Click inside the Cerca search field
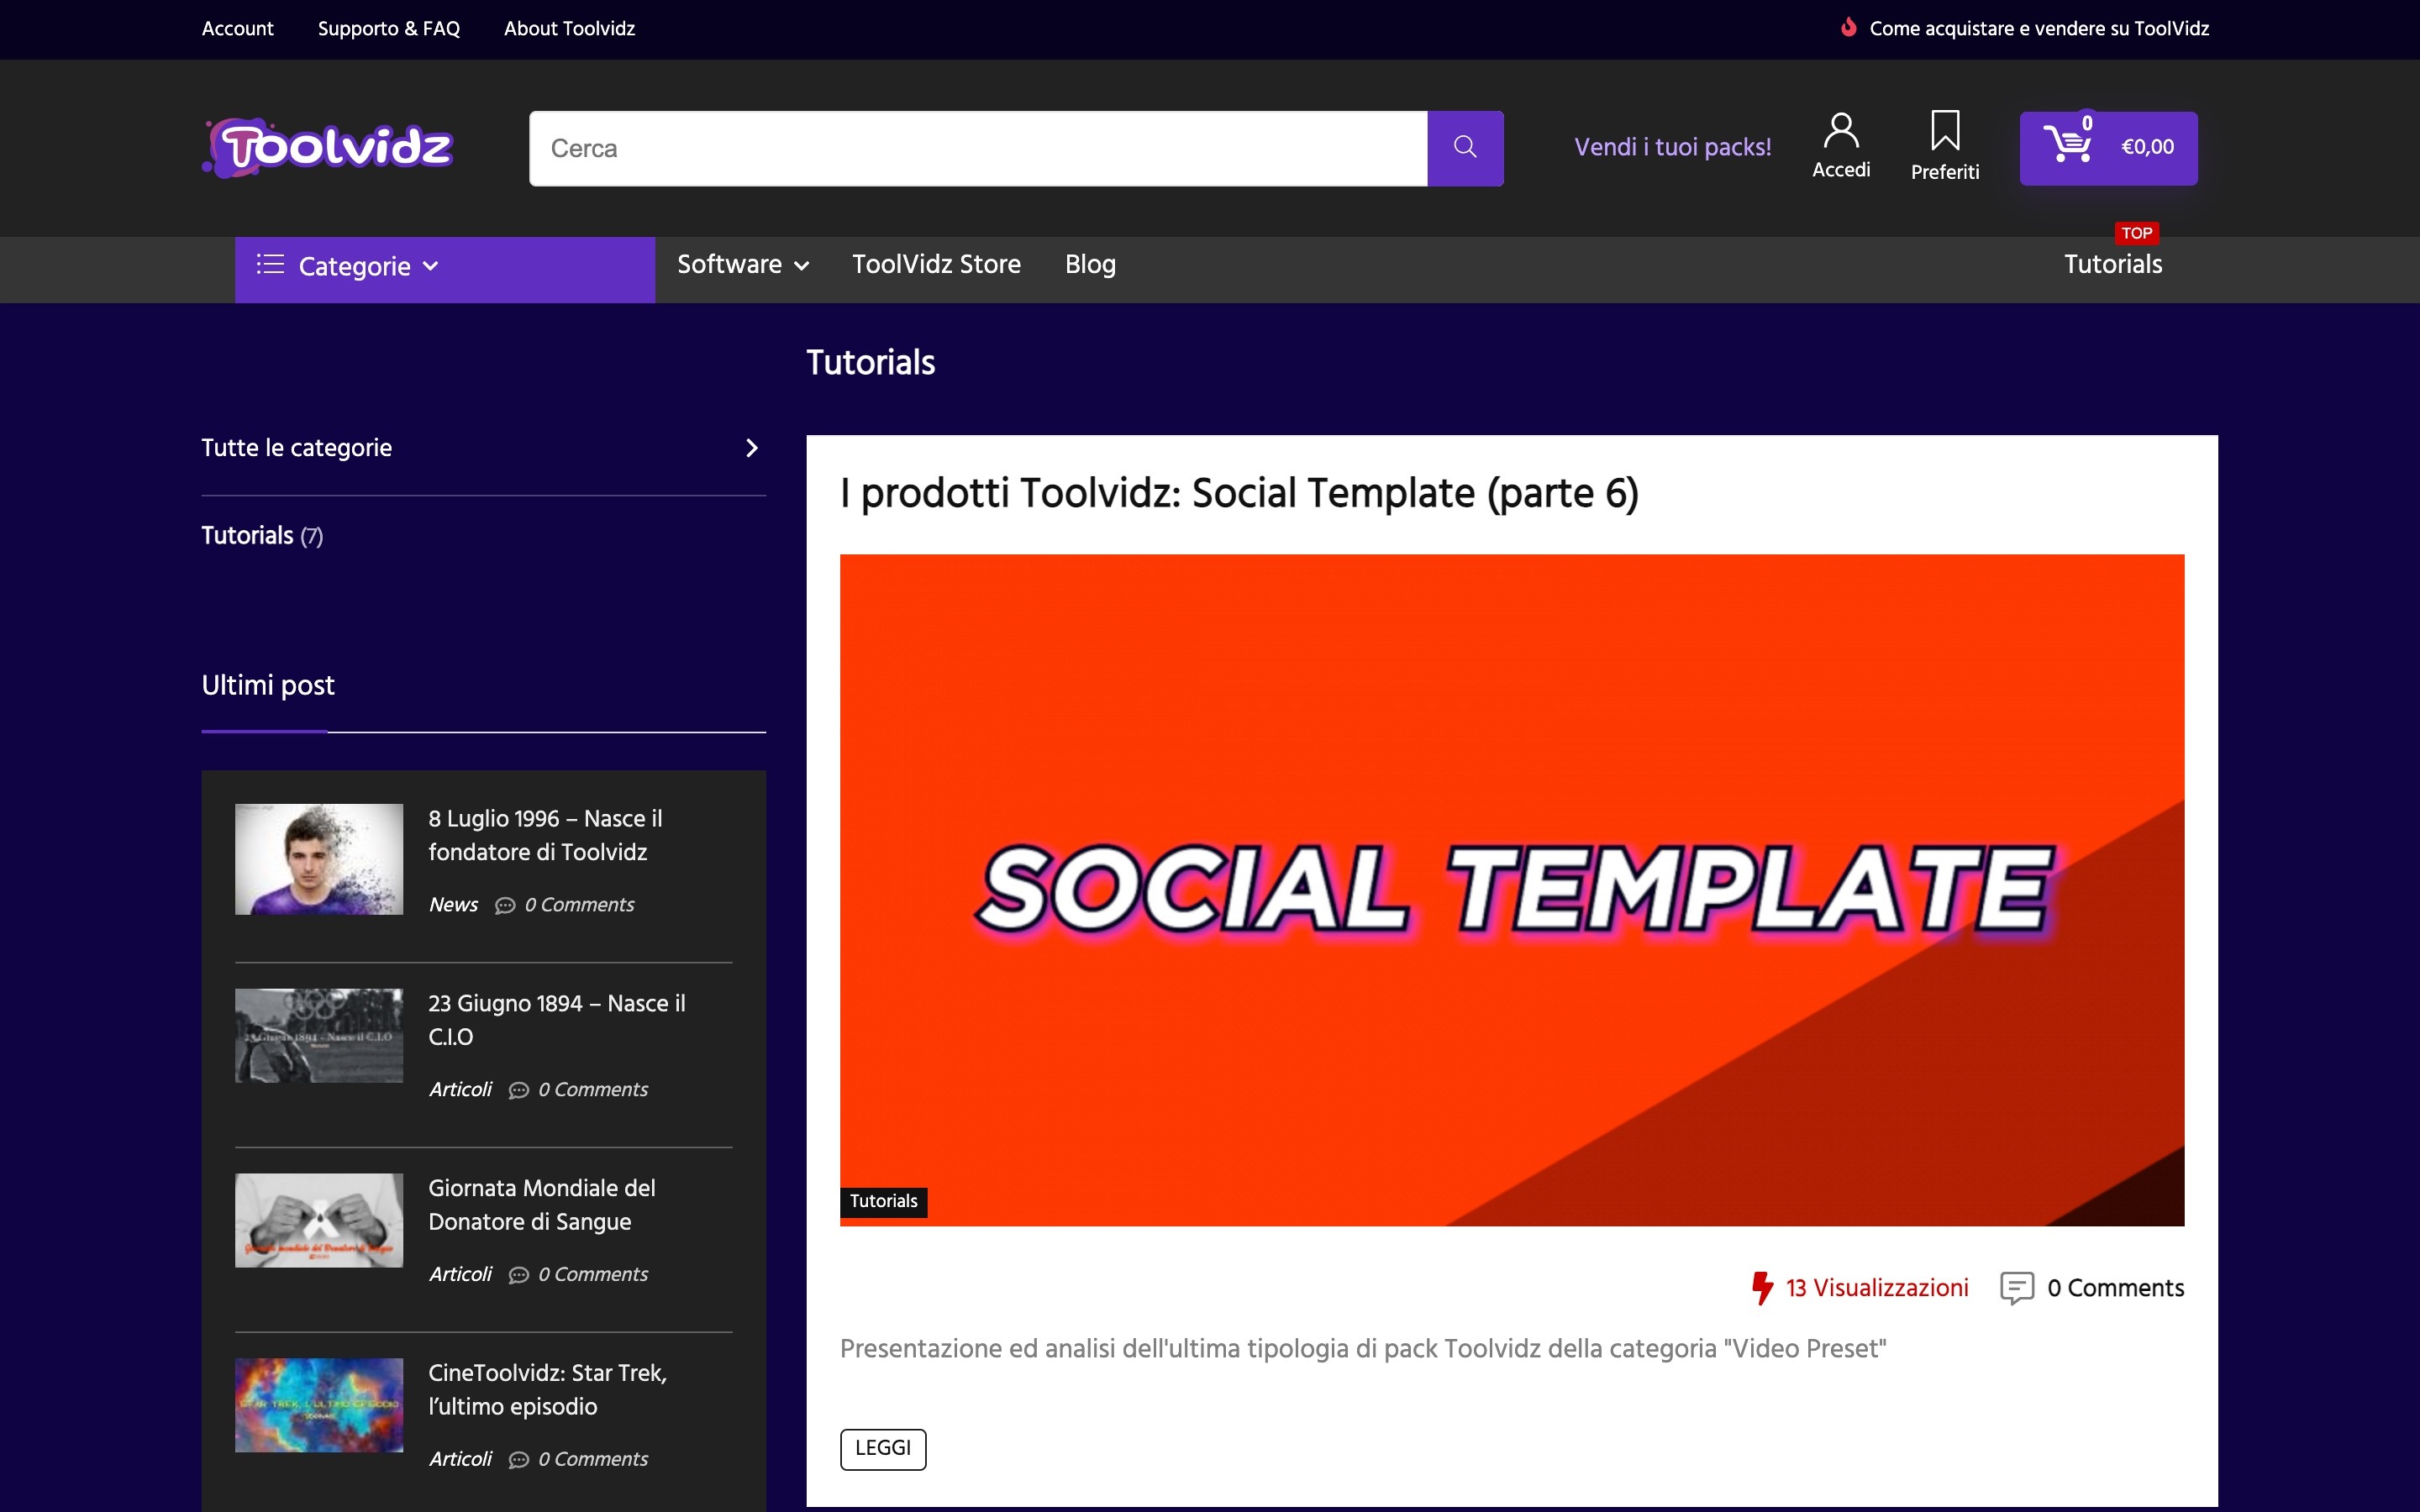The width and height of the screenshot is (2420, 1512). 978,148
